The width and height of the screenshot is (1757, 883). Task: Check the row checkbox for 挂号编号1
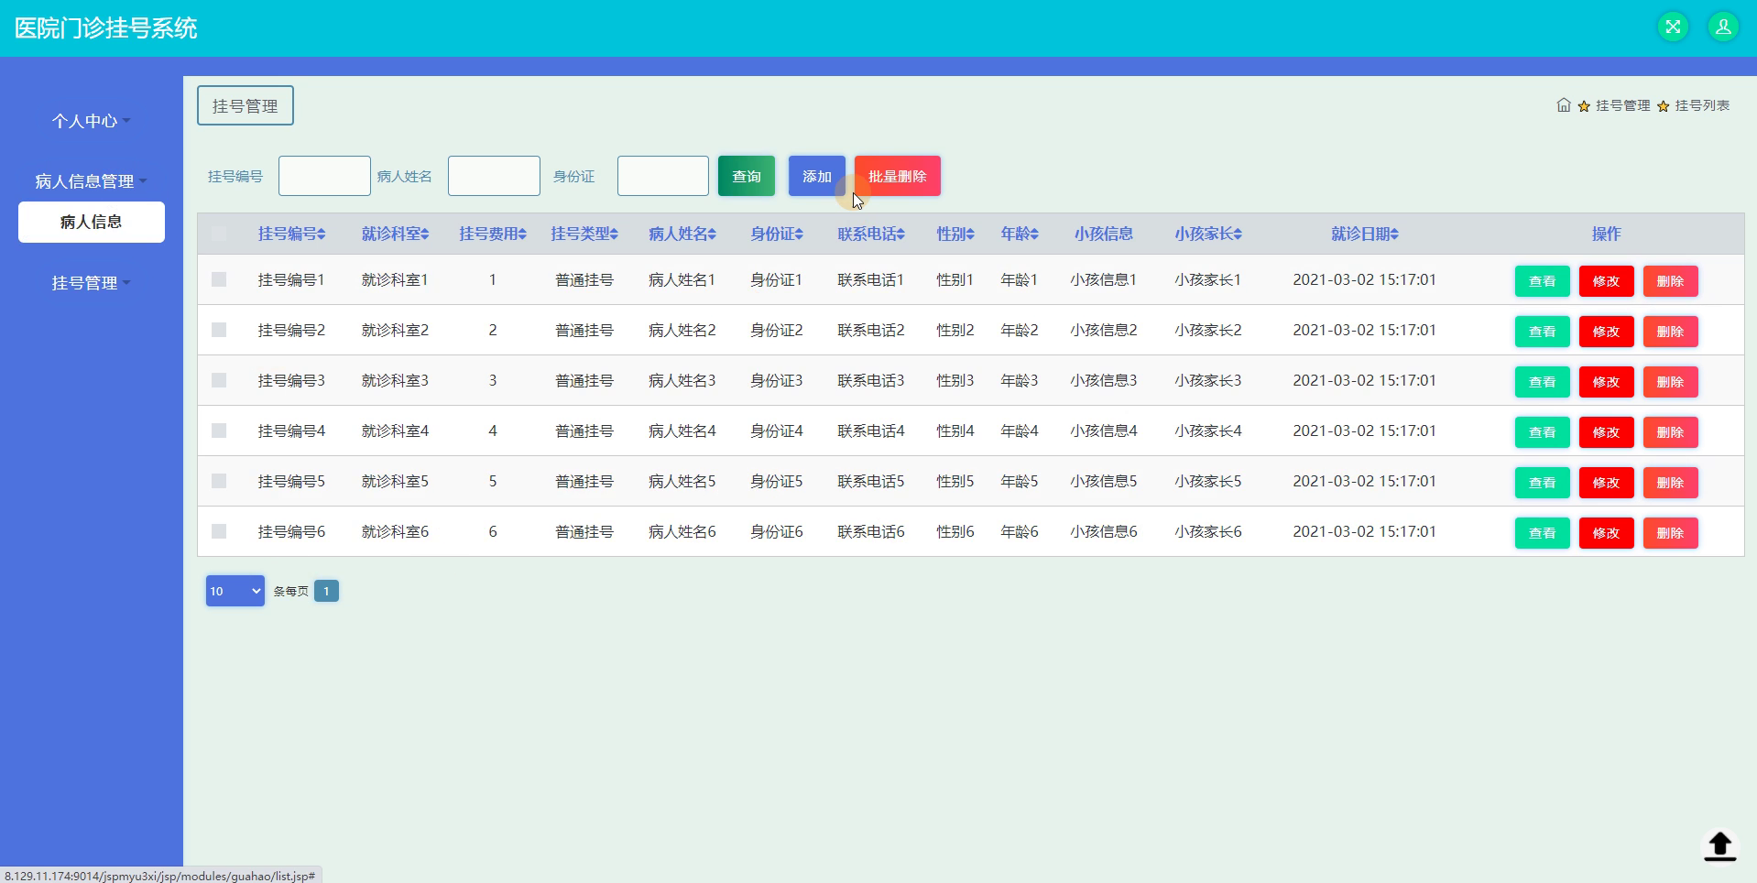pos(219,279)
